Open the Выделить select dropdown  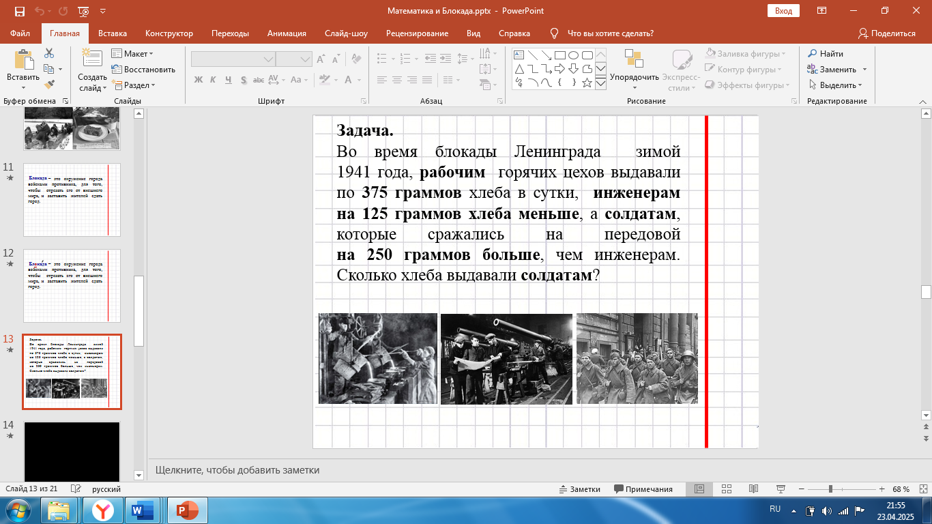click(836, 85)
